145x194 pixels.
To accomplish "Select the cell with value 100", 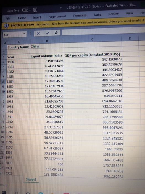I will coord(46,164).
